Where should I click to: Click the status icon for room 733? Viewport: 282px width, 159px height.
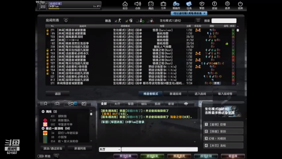pyautogui.click(x=233, y=37)
